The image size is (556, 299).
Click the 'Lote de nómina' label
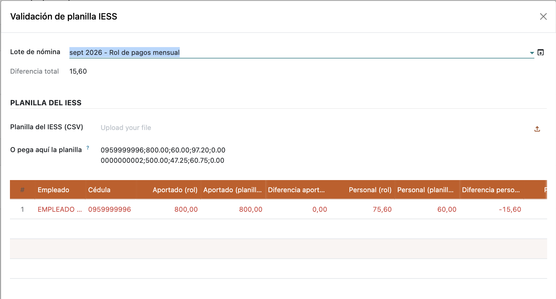tap(35, 52)
